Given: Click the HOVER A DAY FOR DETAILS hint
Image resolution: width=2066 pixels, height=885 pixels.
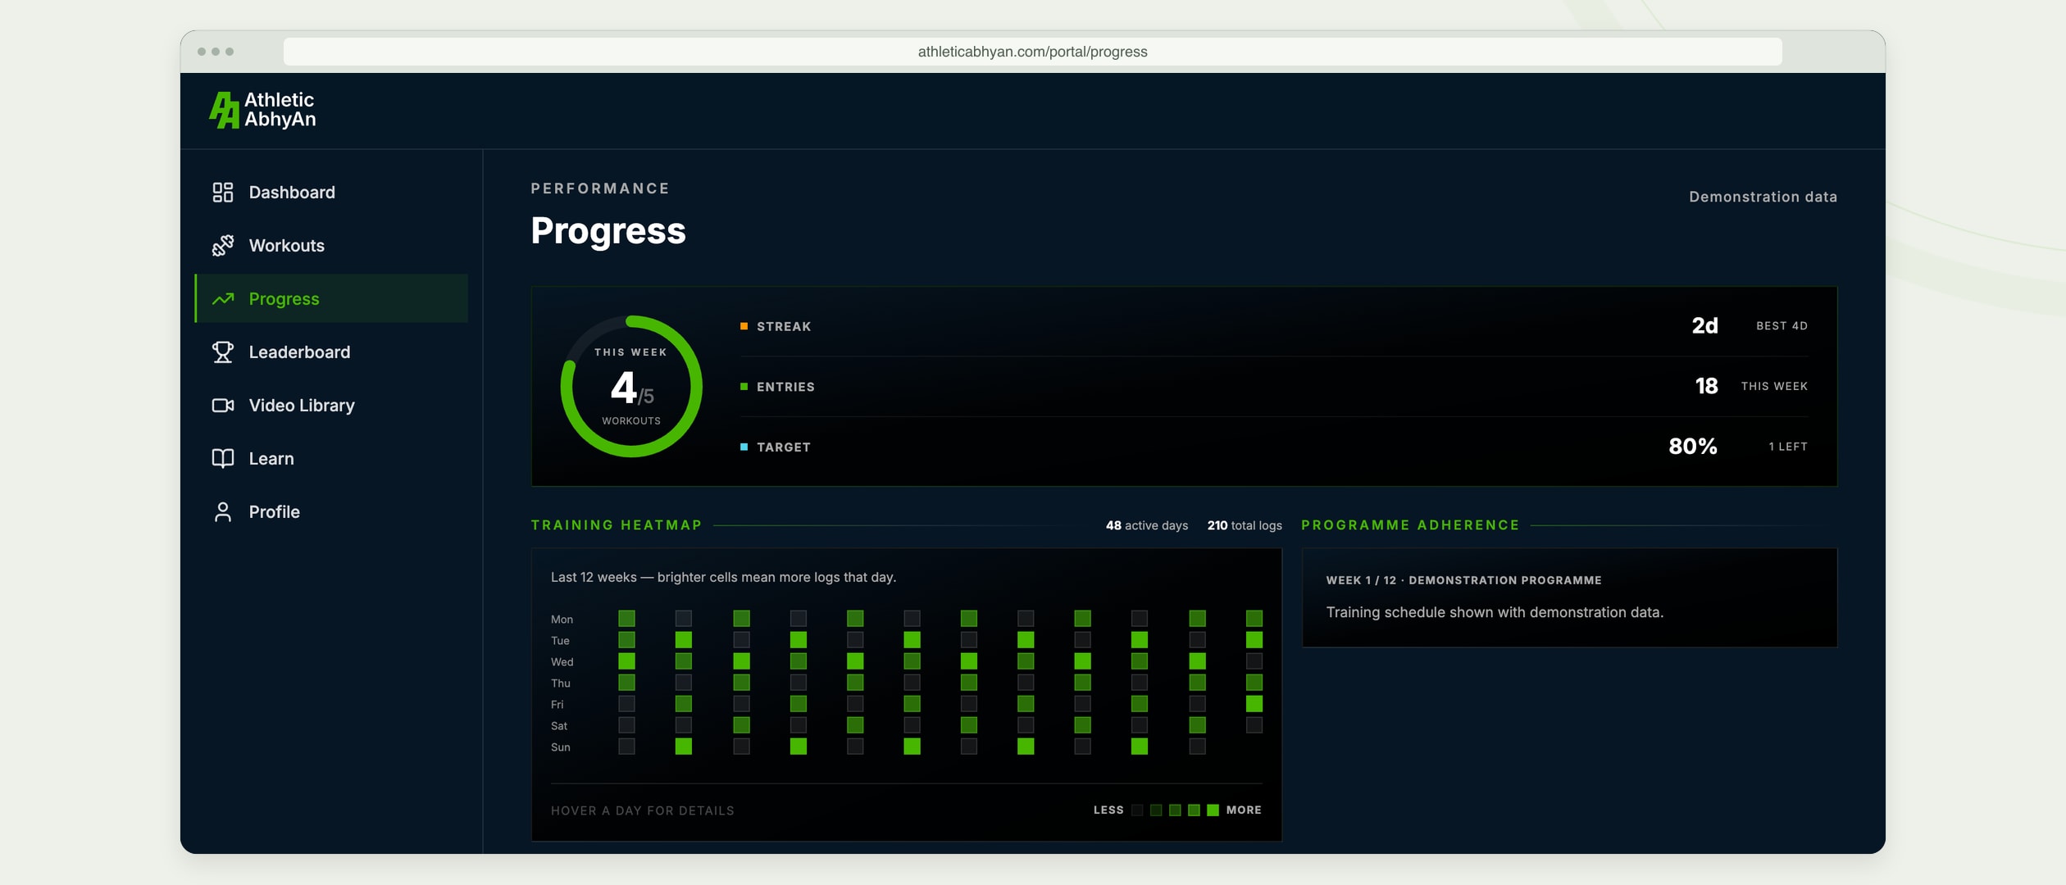Looking at the screenshot, I should (x=643, y=810).
